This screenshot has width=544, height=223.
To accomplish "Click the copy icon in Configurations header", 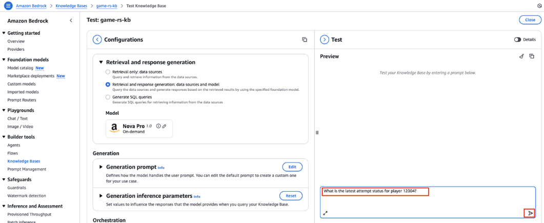I will pyautogui.click(x=304, y=39).
